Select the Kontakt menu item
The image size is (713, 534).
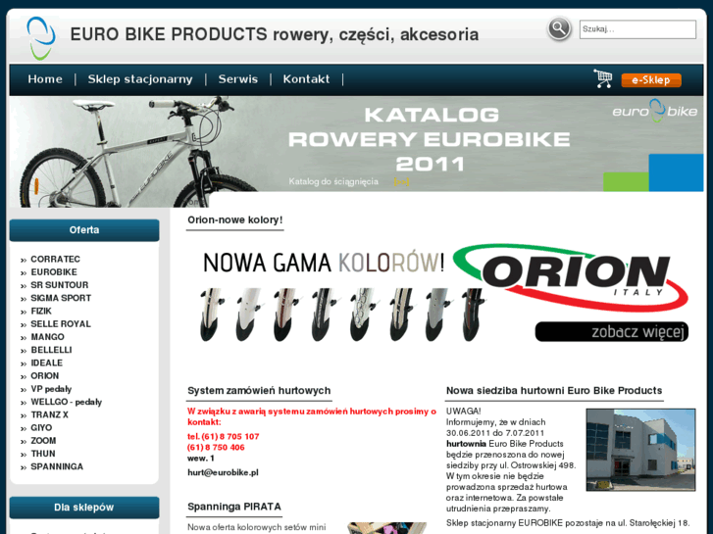click(306, 79)
